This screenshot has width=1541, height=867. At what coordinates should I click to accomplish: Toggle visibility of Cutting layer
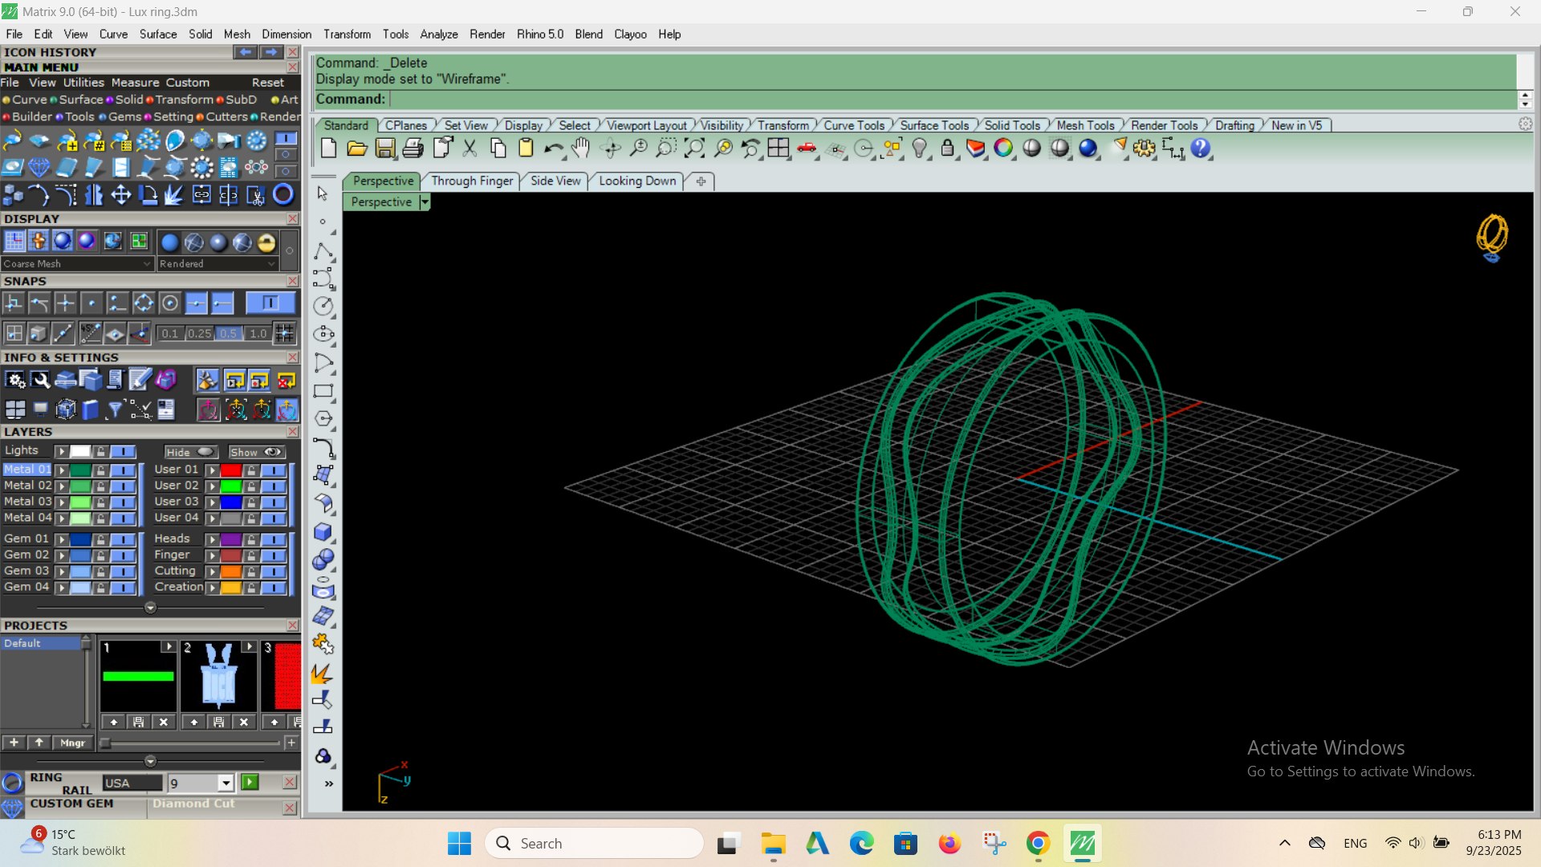point(274,572)
